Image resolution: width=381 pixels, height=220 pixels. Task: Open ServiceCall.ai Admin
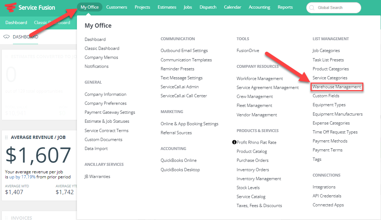[180, 87]
